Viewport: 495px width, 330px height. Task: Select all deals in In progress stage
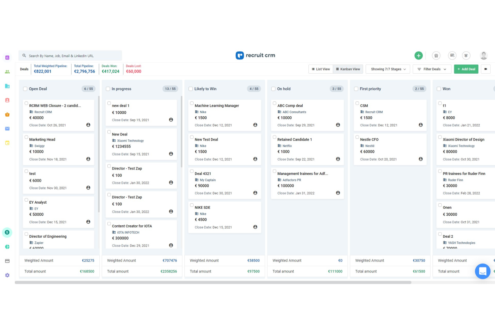click(108, 89)
